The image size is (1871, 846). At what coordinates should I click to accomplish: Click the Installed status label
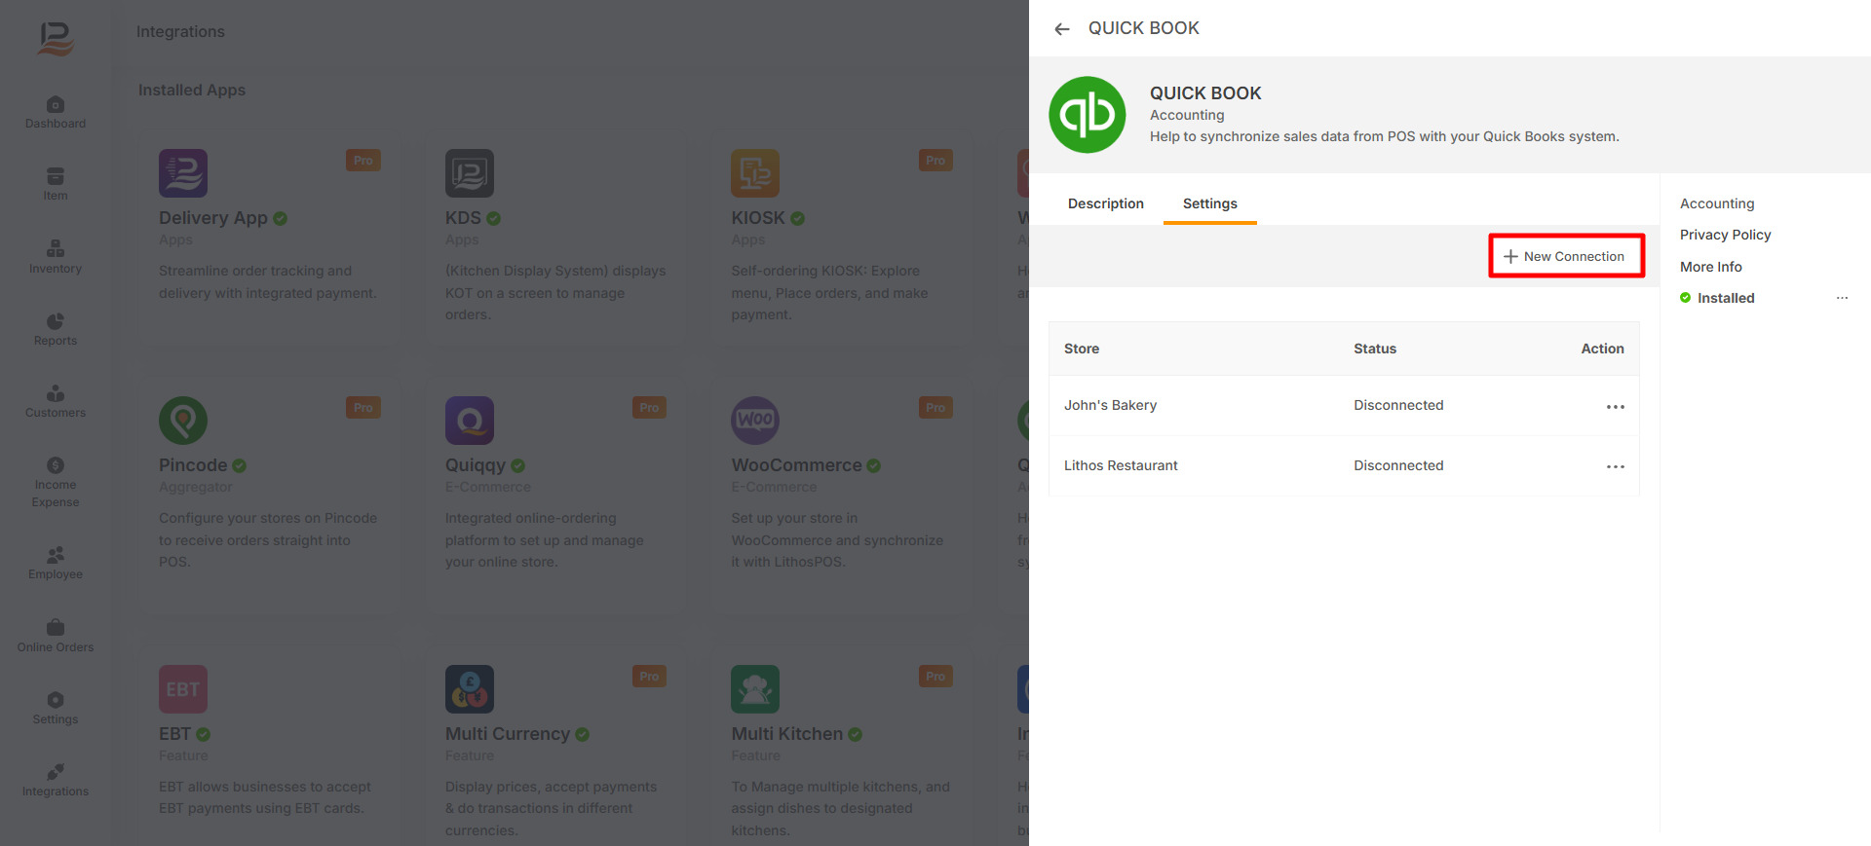[1726, 298]
